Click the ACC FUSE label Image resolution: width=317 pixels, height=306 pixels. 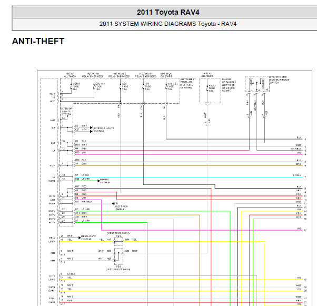point(125,86)
